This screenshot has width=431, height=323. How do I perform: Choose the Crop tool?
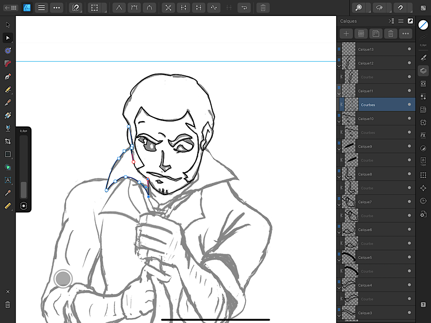click(x=8, y=141)
